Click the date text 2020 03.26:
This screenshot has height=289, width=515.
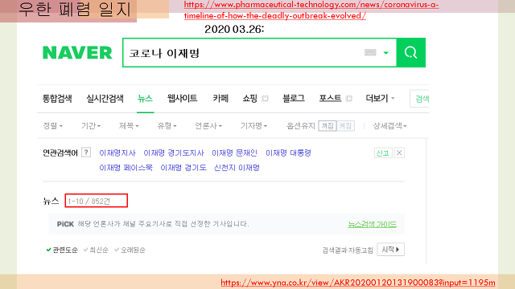click(234, 29)
